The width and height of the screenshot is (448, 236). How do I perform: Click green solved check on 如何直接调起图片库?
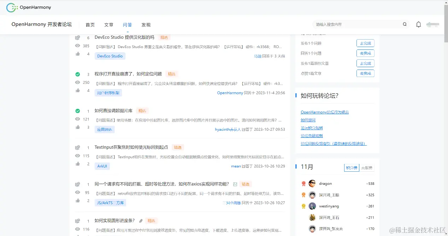(x=77, y=111)
